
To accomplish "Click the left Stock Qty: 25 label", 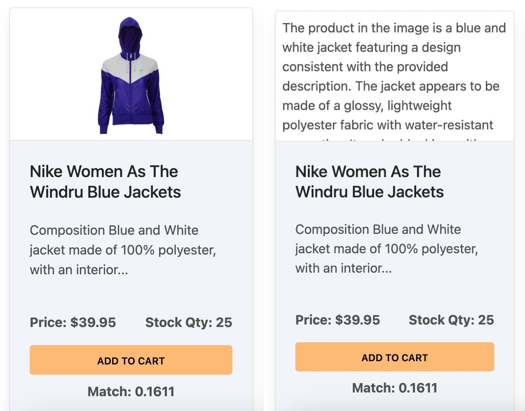I will (189, 322).
